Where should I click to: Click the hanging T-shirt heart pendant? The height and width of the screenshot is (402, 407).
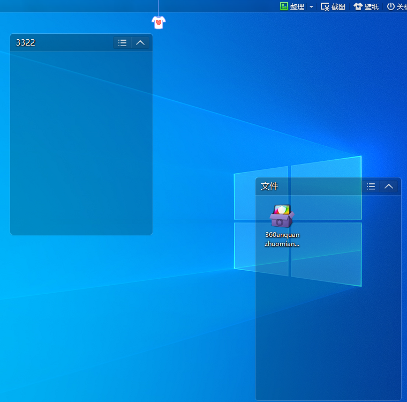159,22
